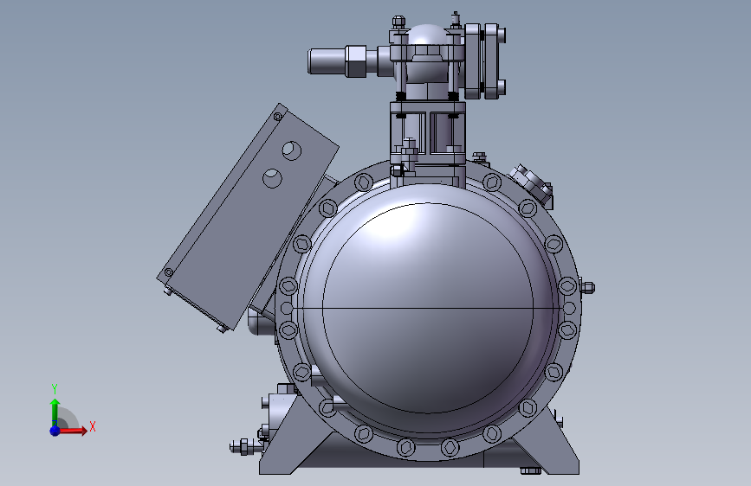Select the rectangular valve body above the dome
751x486 pixels.
coord(428,132)
